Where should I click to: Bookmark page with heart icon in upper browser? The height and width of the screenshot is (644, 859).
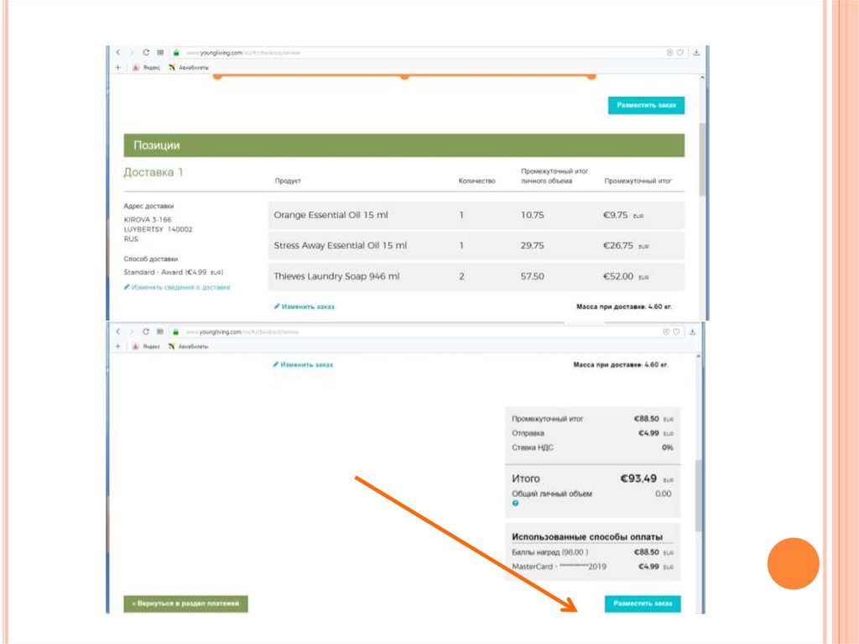pyautogui.click(x=679, y=53)
